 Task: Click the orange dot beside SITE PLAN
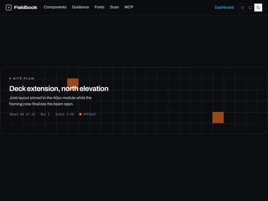click(10, 78)
